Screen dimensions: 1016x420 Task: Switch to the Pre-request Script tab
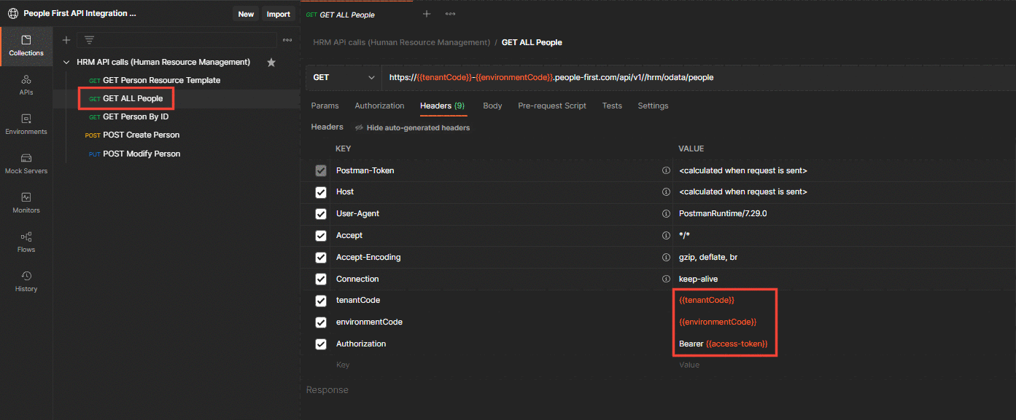552,106
